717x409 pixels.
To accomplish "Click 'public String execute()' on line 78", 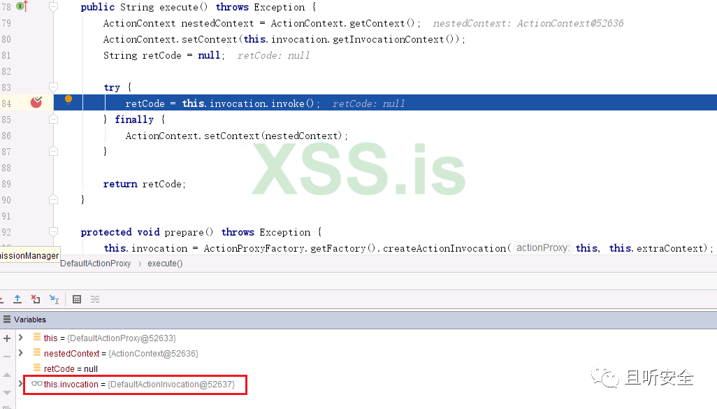I will (x=145, y=7).
